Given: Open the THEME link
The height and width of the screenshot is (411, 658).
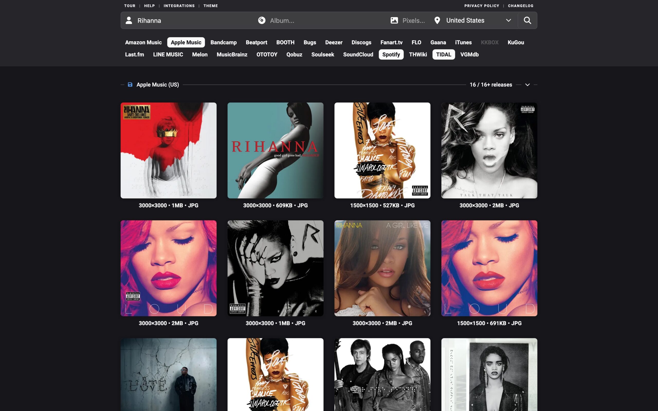Looking at the screenshot, I should click(211, 6).
